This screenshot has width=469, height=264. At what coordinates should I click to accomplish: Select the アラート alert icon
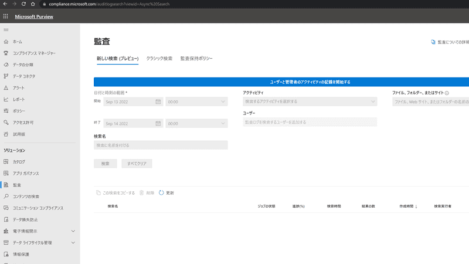[x=6, y=87]
